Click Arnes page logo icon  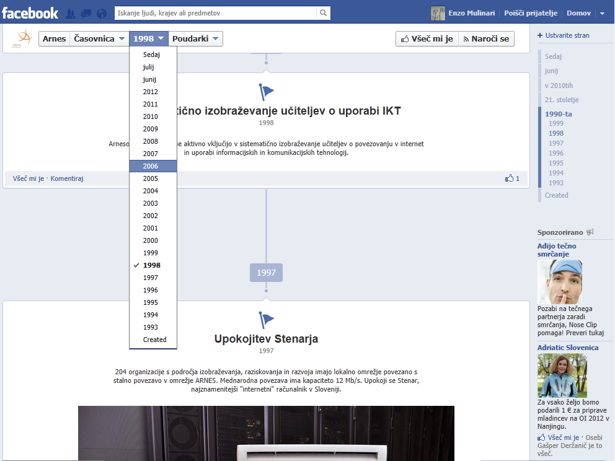[x=24, y=38]
